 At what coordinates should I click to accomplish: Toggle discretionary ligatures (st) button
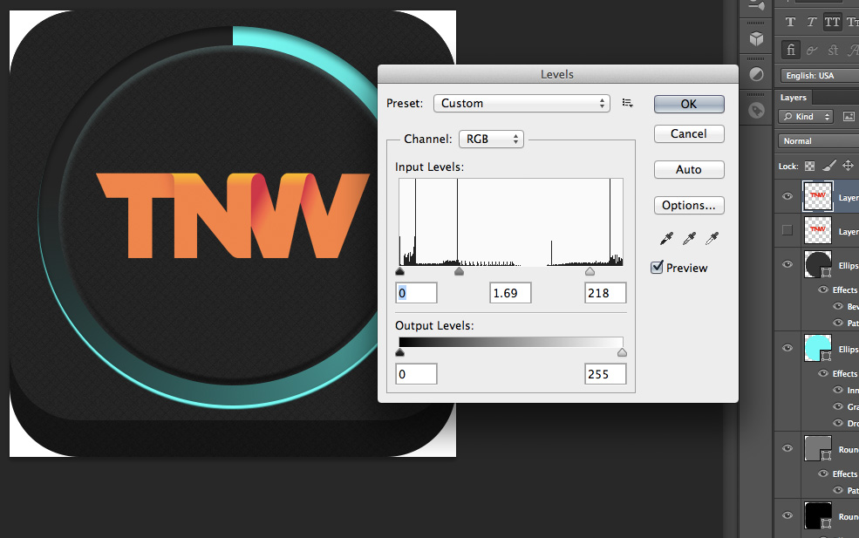(833, 51)
